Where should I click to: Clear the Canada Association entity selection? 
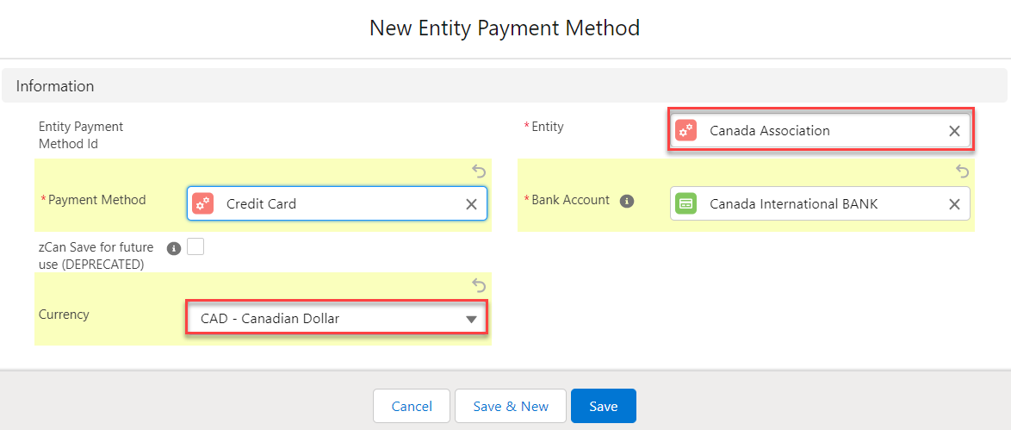coord(954,131)
